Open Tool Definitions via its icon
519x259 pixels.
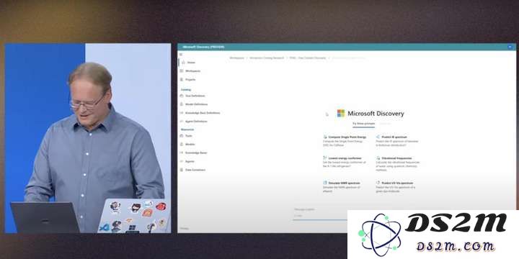coord(182,96)
